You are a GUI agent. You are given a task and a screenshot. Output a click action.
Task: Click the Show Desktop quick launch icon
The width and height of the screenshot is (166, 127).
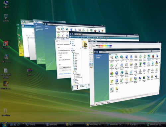coord(11,124)
